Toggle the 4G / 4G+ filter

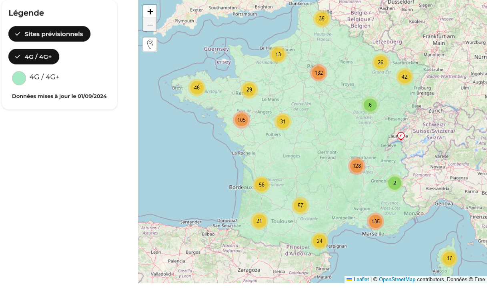tap(34, 57)
